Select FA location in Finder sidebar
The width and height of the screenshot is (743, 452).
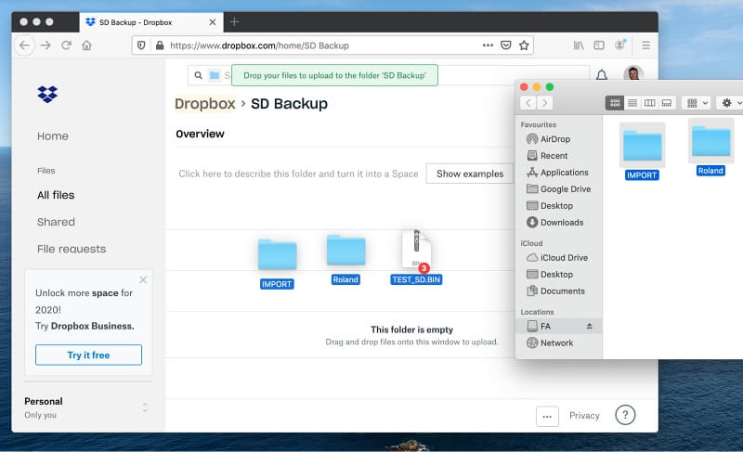click(559, 326)
